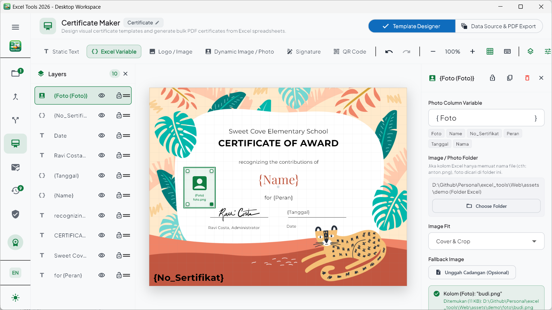Open the folder sidebar icon with badge 1

coord(15,73)
